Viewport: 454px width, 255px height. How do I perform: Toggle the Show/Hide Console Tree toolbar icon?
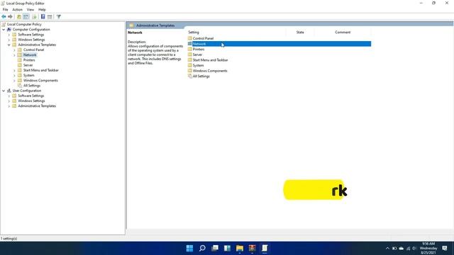tap(26, 17)
